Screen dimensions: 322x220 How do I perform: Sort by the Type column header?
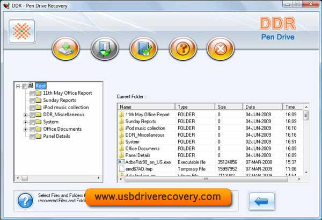195,107
